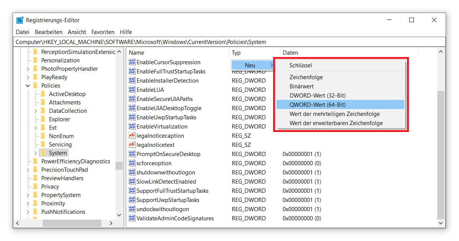Click the binary icon beside scforceoption
Viewport: 459px width, 241px height.
pos(132,163)
